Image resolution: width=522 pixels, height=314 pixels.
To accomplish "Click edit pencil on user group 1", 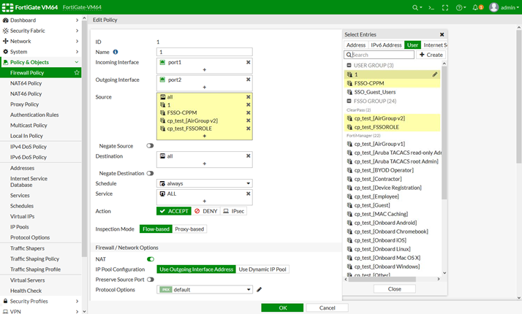I will pos(435,74).
